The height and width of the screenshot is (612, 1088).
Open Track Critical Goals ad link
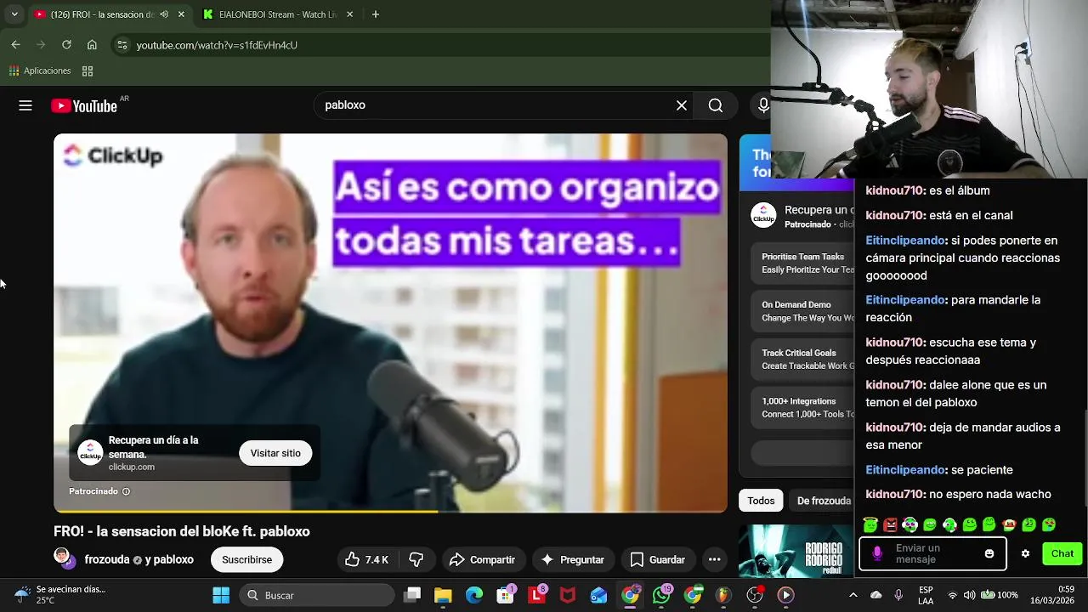(802, 359)
